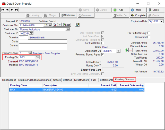Go to the next record

coord(12,10)
